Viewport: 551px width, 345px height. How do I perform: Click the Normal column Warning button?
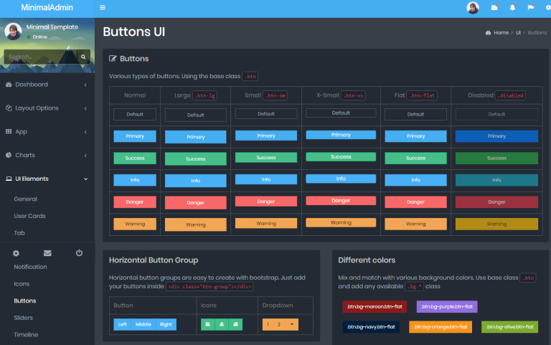(x=135, y=224)
